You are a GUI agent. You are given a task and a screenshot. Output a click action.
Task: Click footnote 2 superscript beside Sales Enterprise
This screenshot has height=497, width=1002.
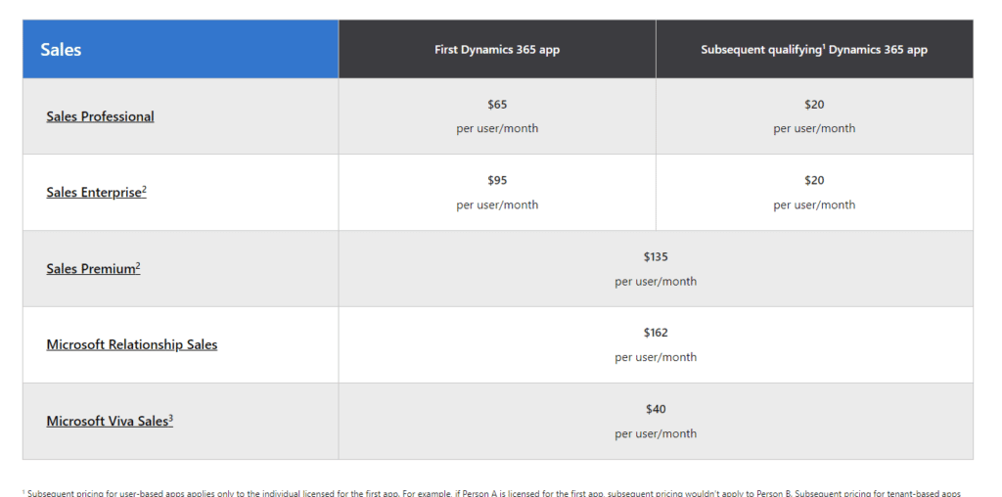[x=145, y=189]
